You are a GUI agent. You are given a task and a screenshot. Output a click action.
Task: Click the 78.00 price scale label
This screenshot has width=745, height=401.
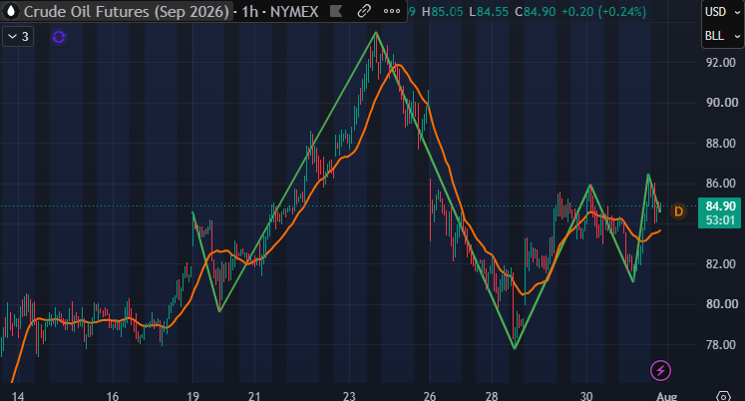click(x=722, y=344)
